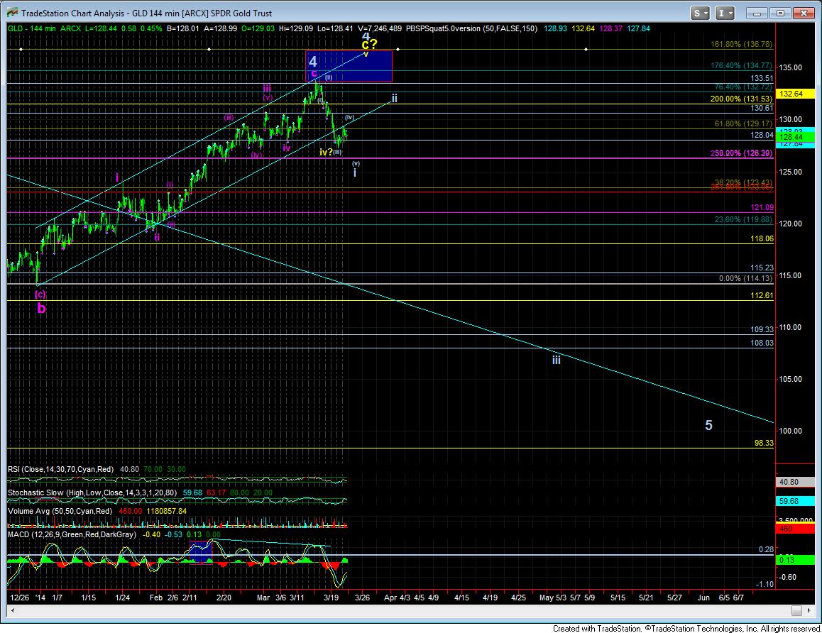This screenshot has height=633, width=822.
Task: Click the blue highlighted box in MACD pane
Action: click(200, 552)
